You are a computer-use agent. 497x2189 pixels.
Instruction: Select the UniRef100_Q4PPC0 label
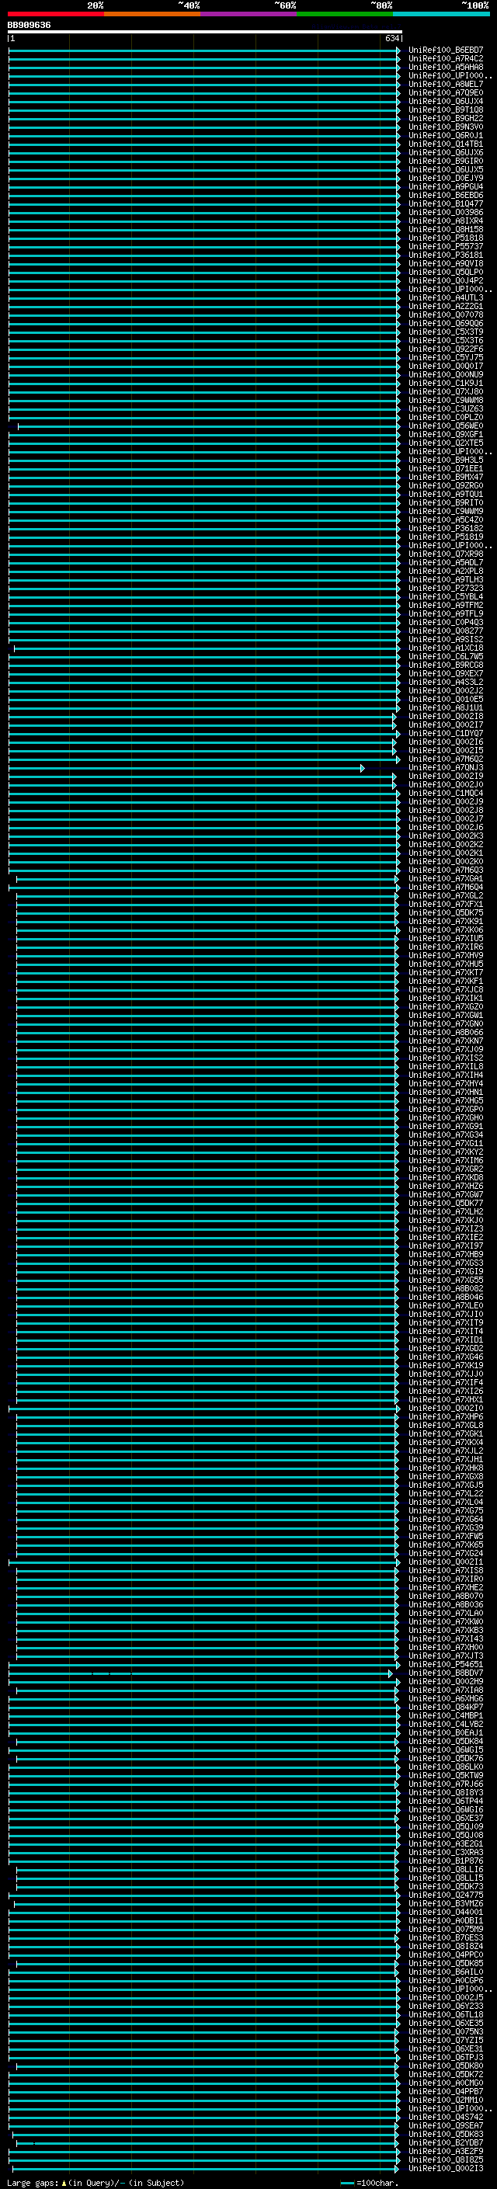click(445, 1955)
